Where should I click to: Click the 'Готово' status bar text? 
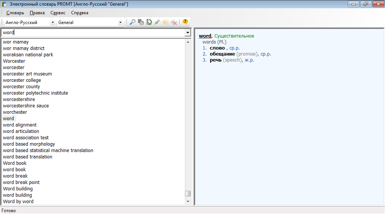point(9,211)
